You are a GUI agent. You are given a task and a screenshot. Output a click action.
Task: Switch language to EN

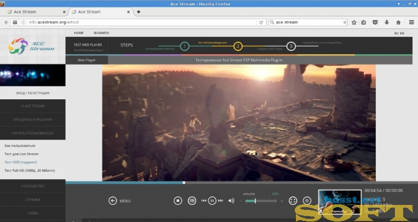(x=402, y=33)
